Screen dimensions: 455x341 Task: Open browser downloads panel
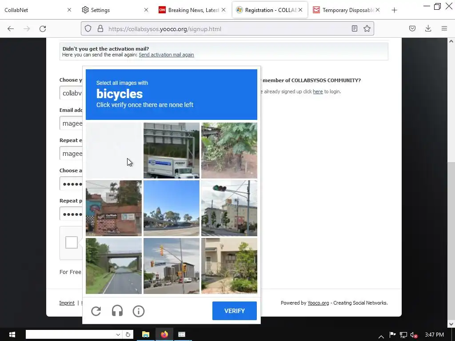pyautogui.click(x=428, y=28)
